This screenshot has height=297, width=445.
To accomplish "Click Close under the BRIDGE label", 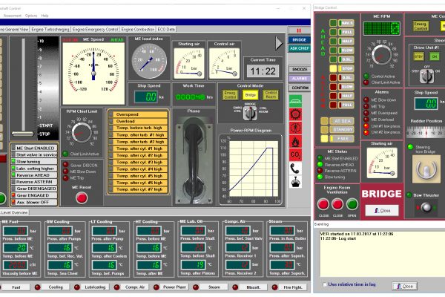I will pos(382,211).
